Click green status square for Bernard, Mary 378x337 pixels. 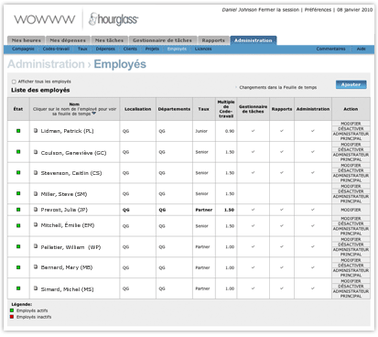point(18,267)
